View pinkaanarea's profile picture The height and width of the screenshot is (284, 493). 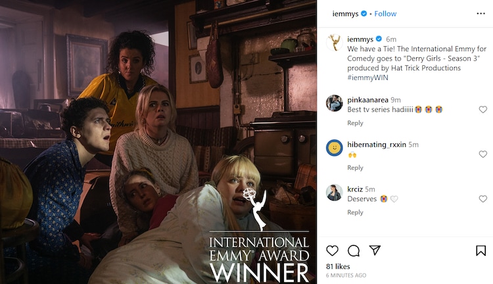334,103
